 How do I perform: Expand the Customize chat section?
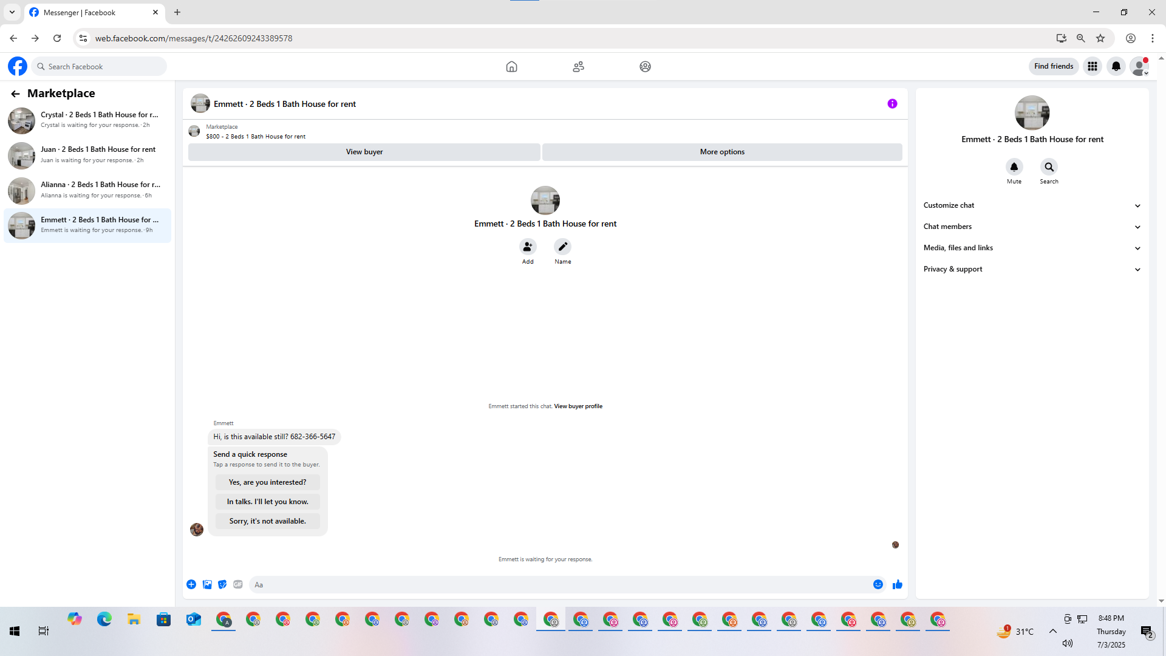1031,205
